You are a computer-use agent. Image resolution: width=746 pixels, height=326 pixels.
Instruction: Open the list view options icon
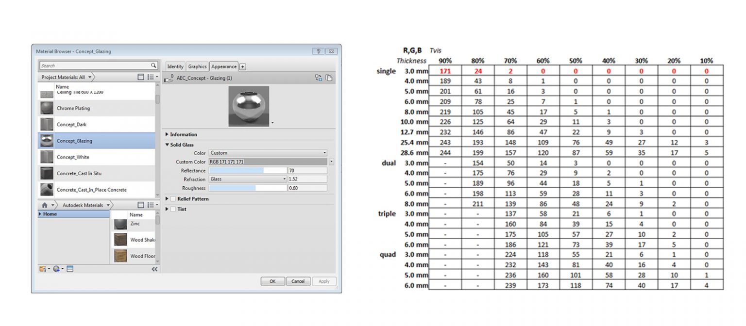[x=151, y=77]
